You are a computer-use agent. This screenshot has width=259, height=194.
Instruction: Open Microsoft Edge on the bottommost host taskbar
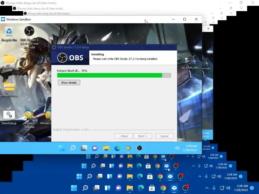pos(141,188)
